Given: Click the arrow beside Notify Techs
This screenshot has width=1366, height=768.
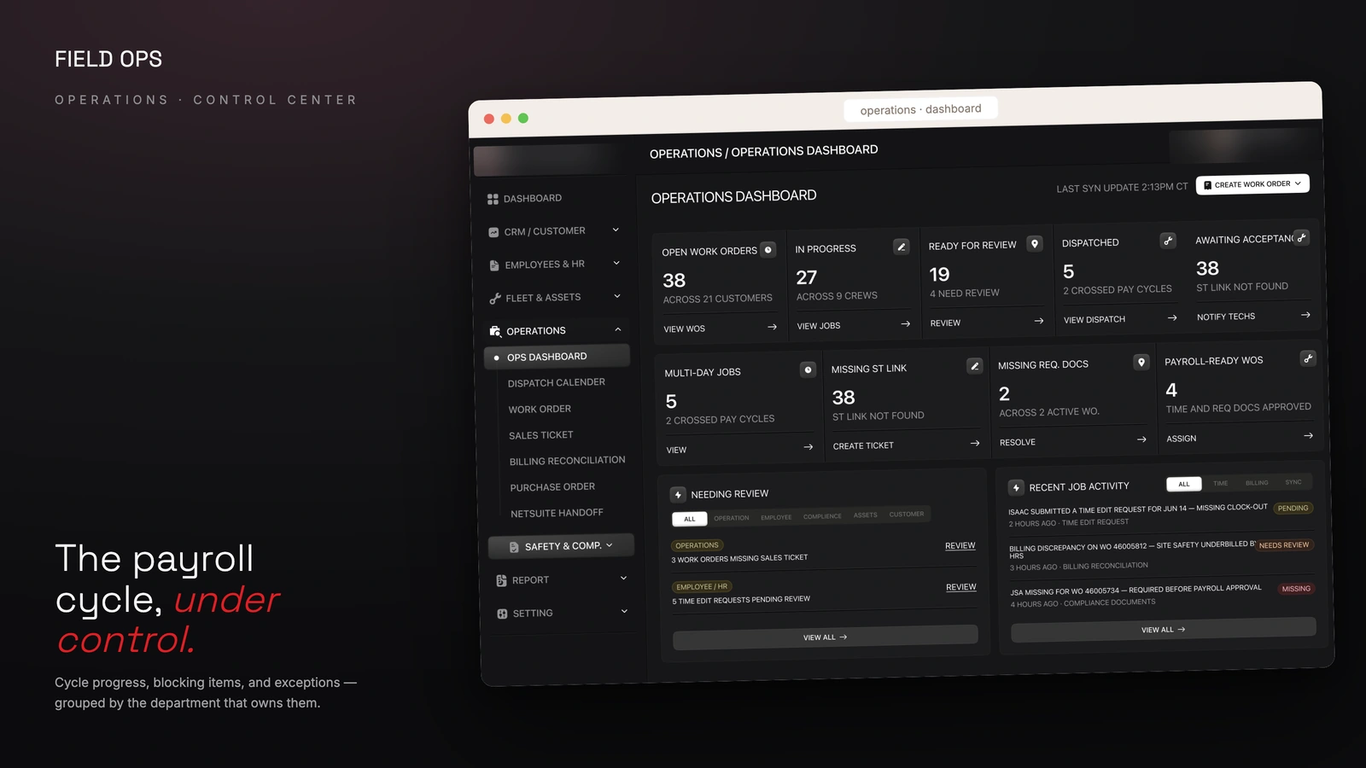Looking at the screenshot, I should tap(1305, 315).
